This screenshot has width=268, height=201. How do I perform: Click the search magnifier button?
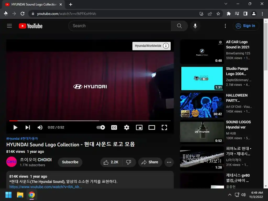coord(179,26)
